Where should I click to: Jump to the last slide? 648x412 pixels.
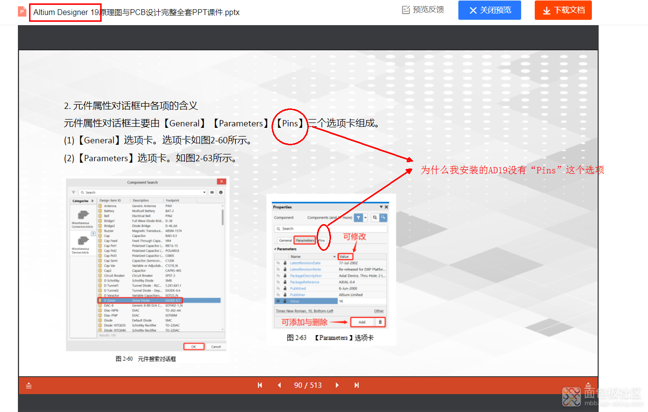[x=357, y=385]
